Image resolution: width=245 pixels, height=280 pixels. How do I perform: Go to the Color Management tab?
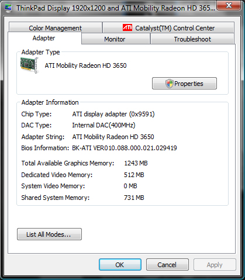tap(56, 27)
